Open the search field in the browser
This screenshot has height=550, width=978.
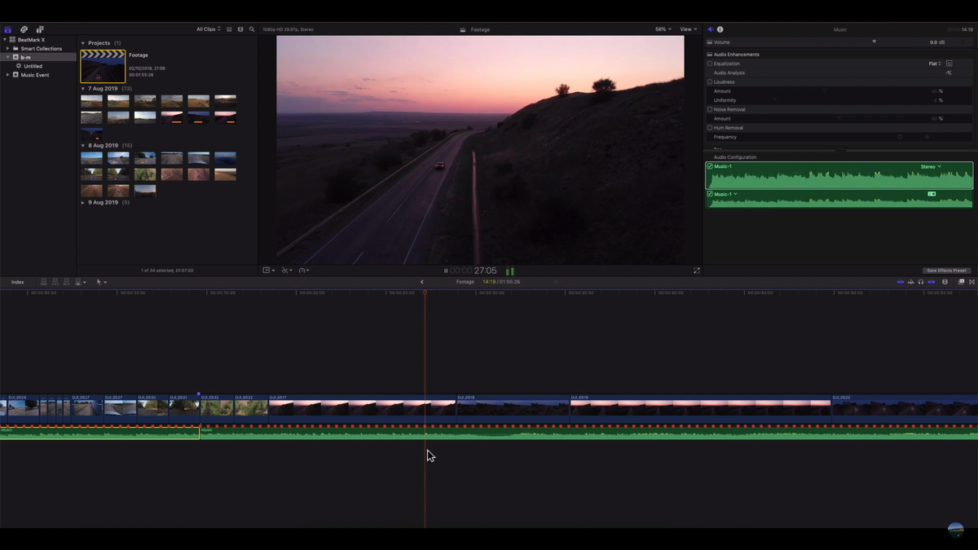[x=250, y=29]
